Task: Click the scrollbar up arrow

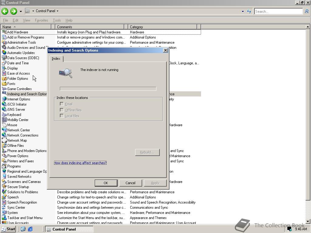Action: click(x=308, y=27)
